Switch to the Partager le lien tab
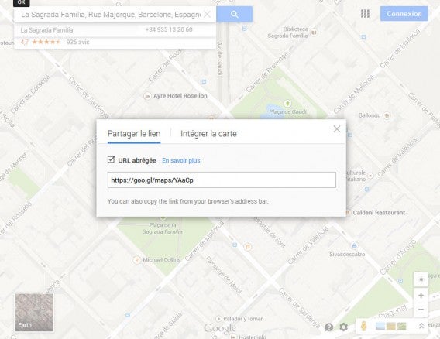The image size is (440, 339). 134,134
